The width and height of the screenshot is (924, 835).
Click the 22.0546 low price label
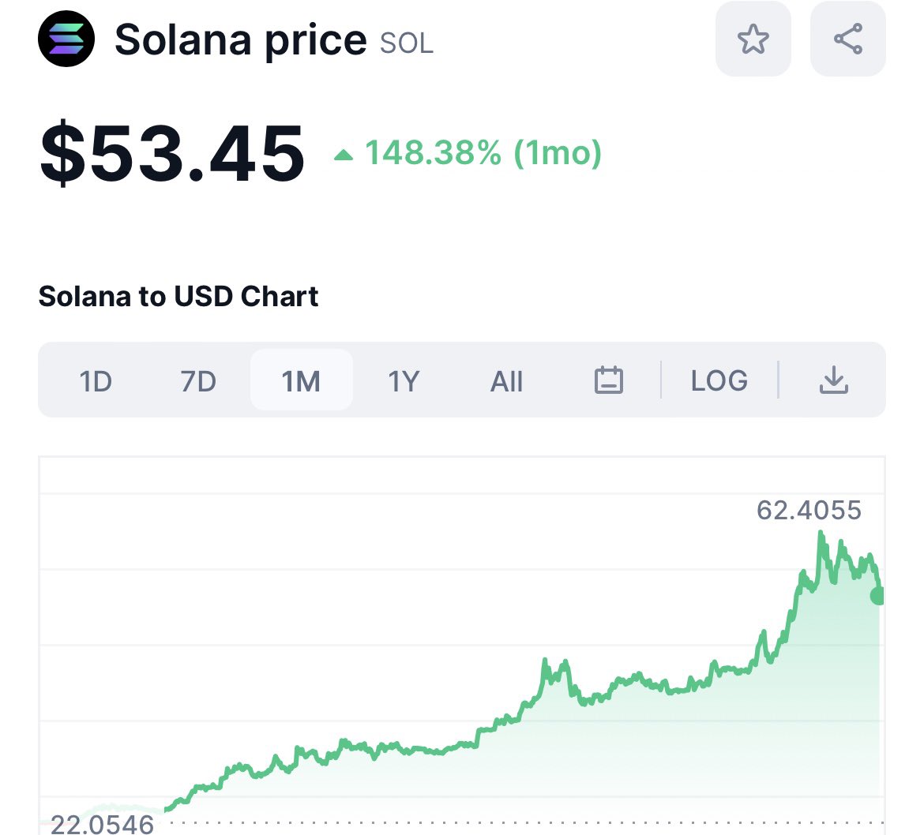point(102,824)
